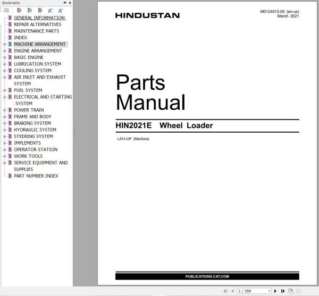The height and width of the screenshot is (296, 319).
Task: Click the bookmark icon beside REPAIR ALTERNATIVES
Action: click(x=10, y=24)
